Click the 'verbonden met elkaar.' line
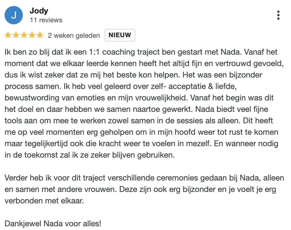 point(44,201)
